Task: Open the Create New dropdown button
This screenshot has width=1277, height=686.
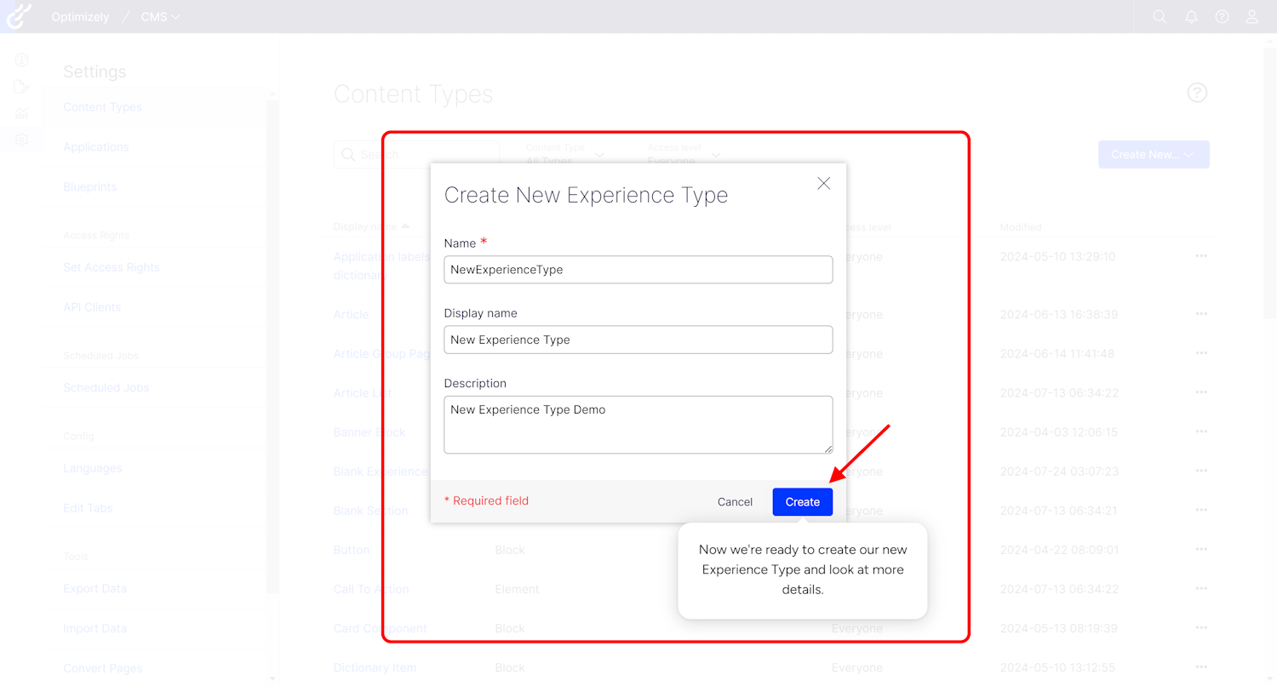Action: click(x=1153, y=154)
